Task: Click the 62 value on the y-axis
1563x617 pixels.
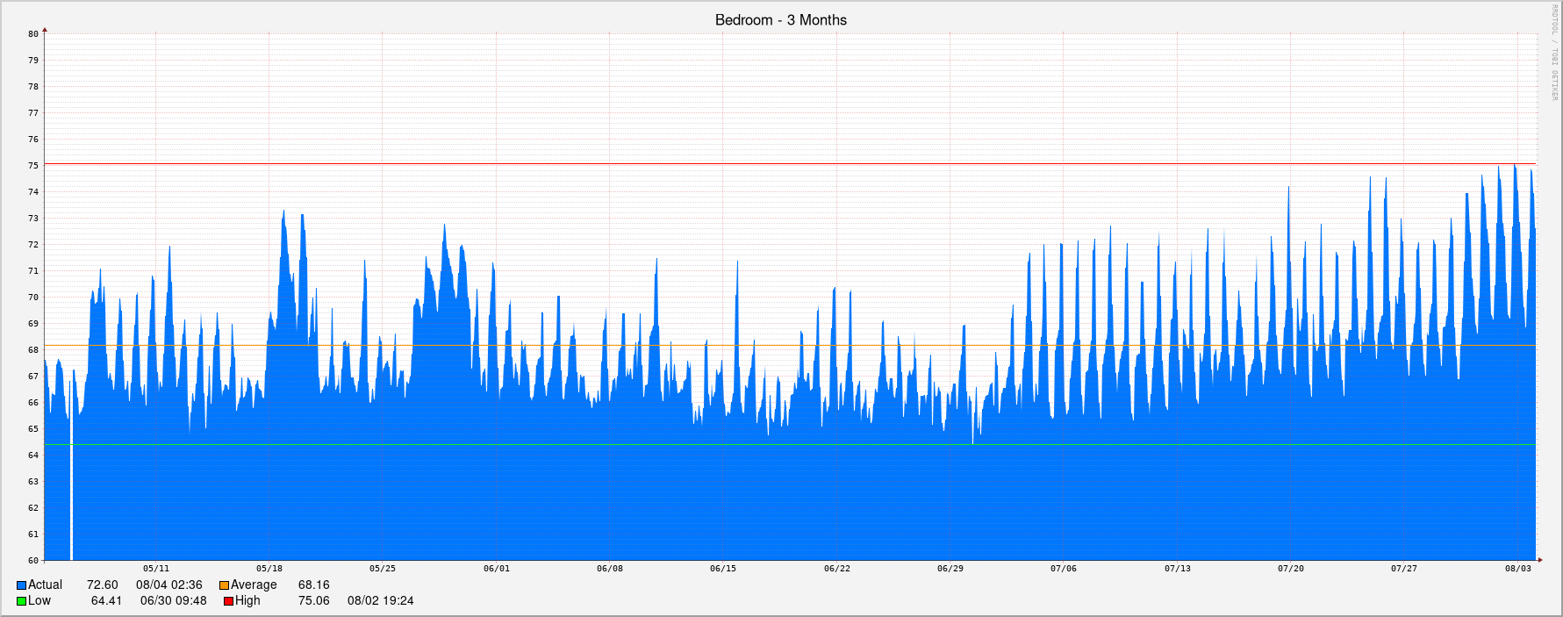Action: (33, 508)
